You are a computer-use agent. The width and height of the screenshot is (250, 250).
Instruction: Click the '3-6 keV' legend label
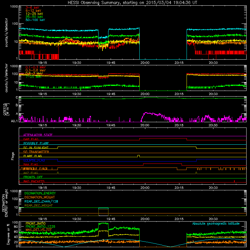point(32,7)
